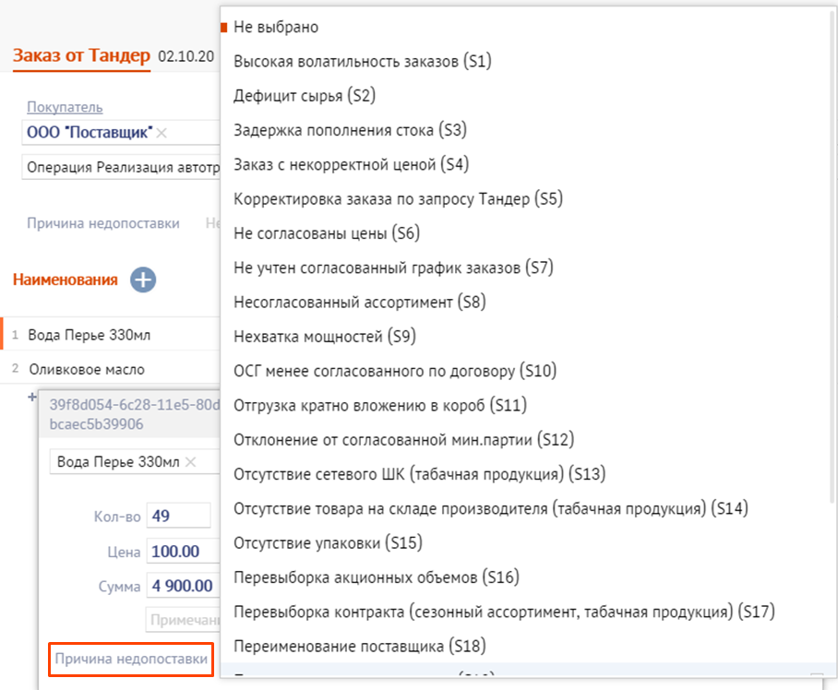Clear Вода Перье 330мл with the x icon
Screen dimensions: 838x690
pos(191,461)
